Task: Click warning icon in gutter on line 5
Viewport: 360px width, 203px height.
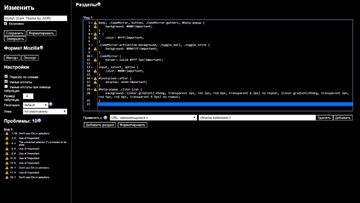Action: 95,38
